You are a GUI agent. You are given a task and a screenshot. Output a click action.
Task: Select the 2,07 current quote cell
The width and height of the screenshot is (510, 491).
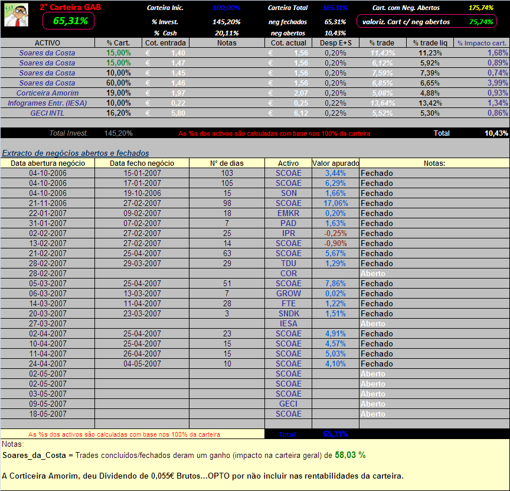pos(289,93)
